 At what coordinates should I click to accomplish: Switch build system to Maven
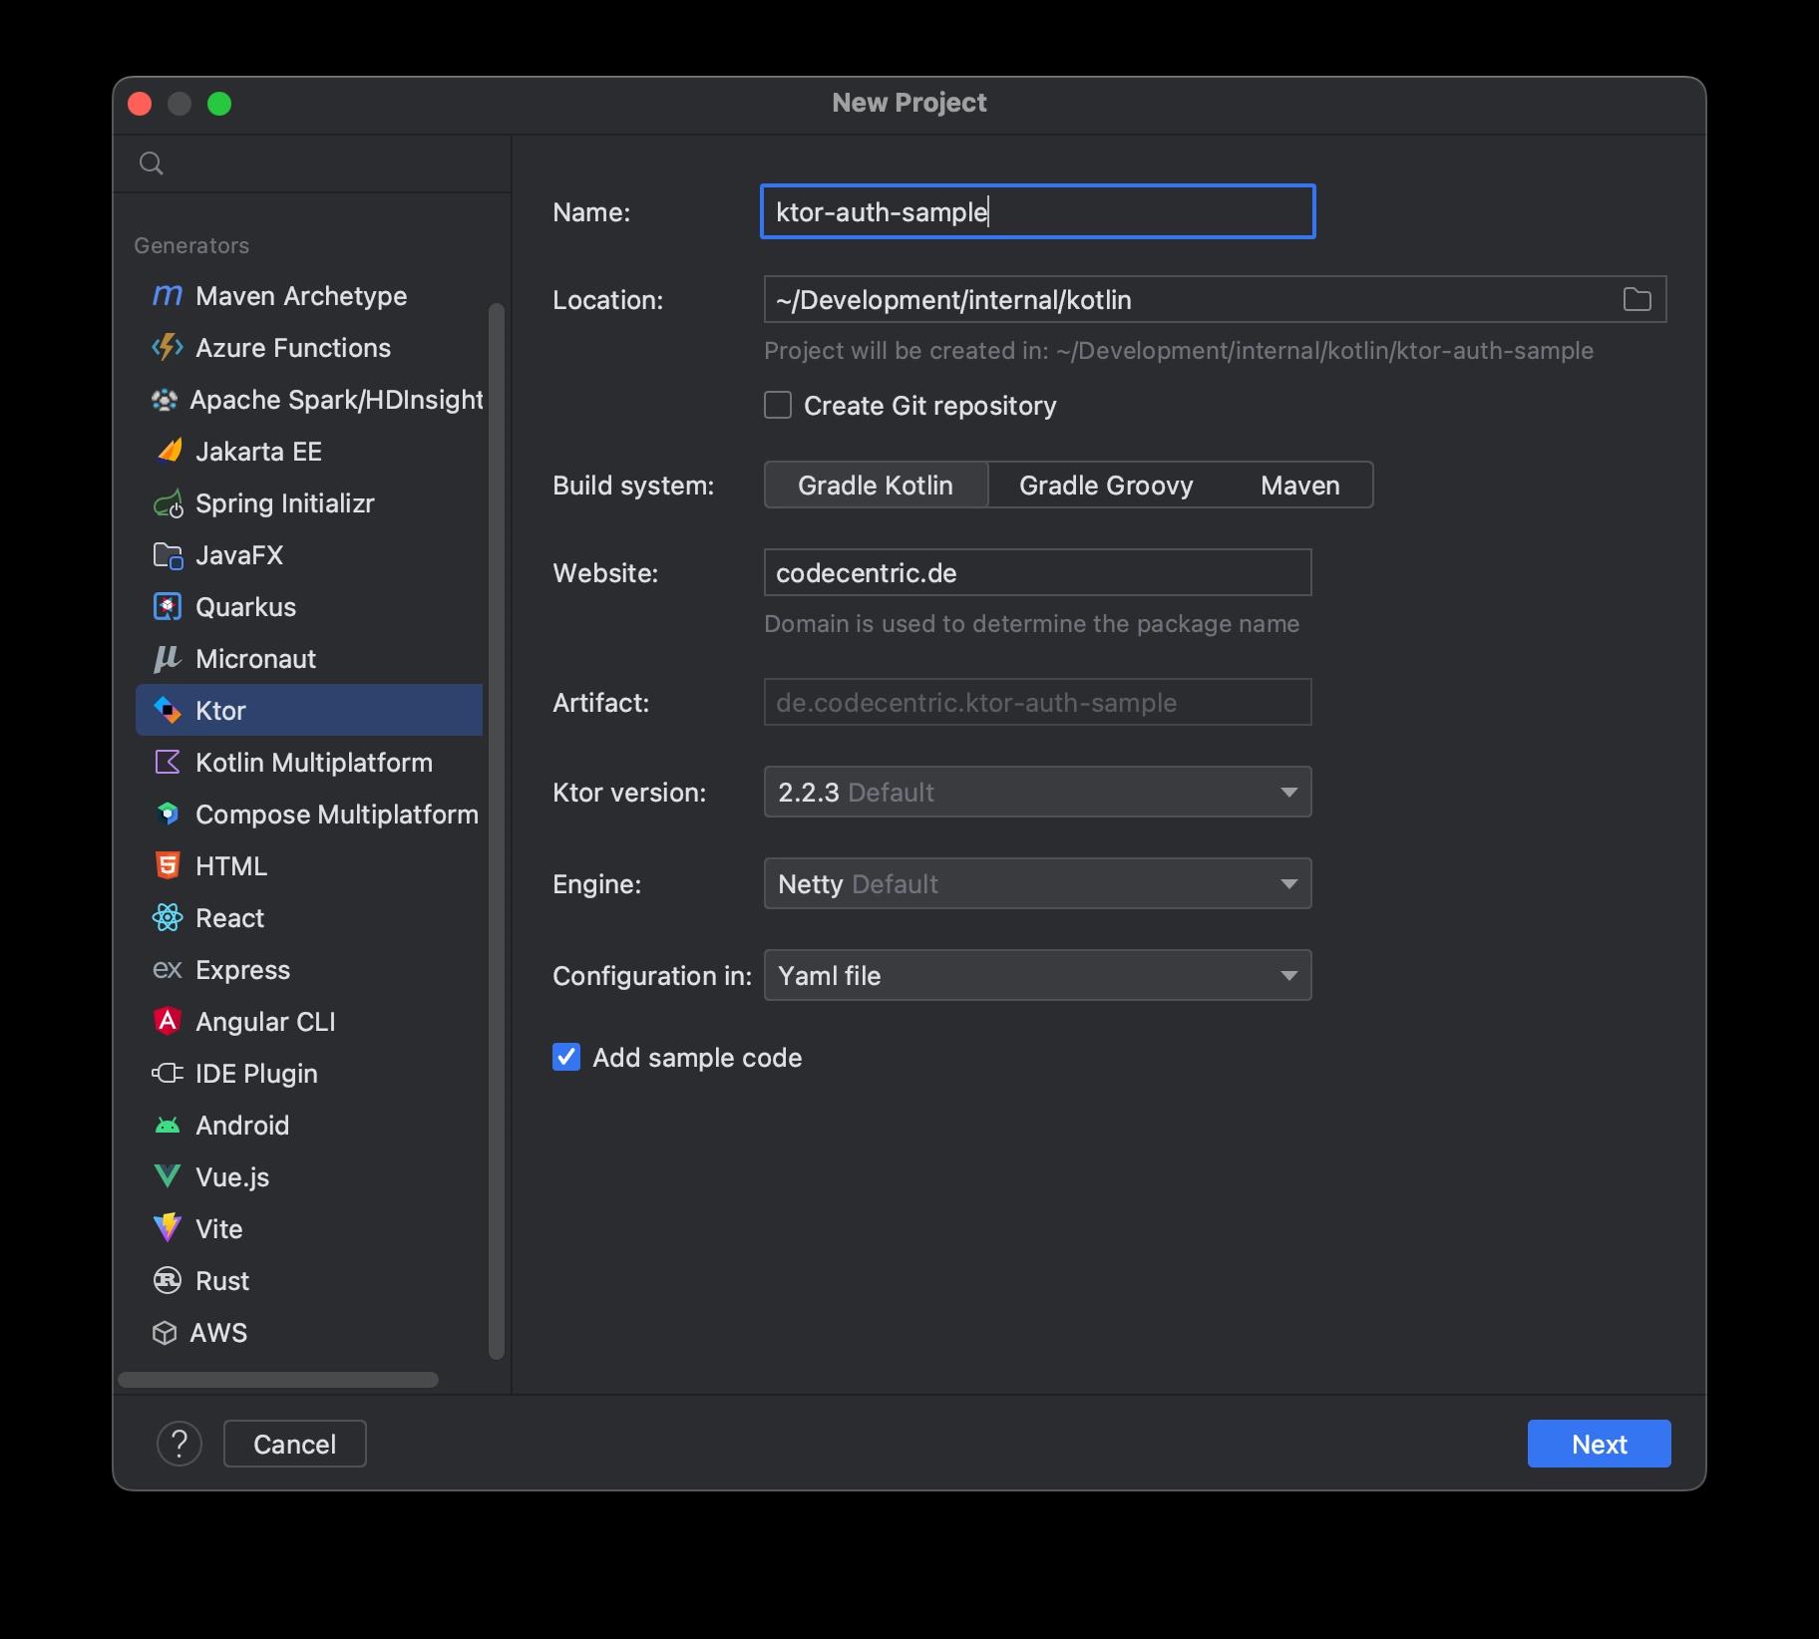[x=1299, y=486]
